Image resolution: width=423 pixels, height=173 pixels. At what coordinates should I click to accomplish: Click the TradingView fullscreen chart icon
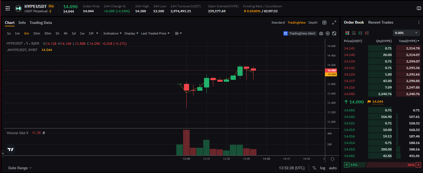click(334, 33)
